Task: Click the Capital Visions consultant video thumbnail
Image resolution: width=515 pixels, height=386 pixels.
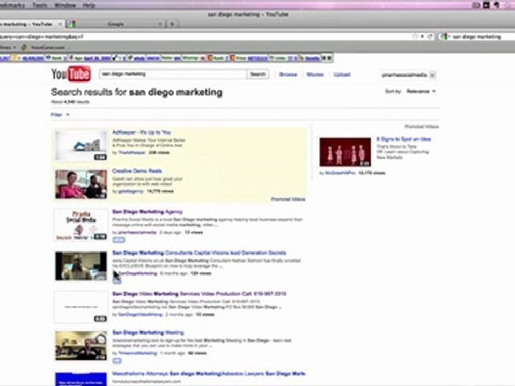Action: tap(81, 266)
